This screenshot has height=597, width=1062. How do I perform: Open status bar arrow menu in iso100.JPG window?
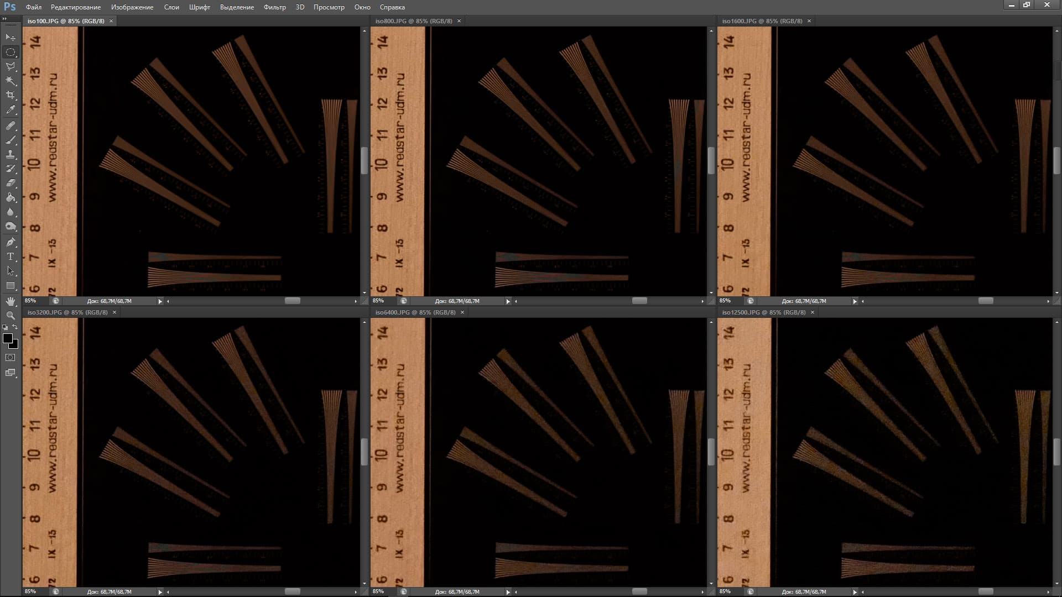tap(160, 301)
